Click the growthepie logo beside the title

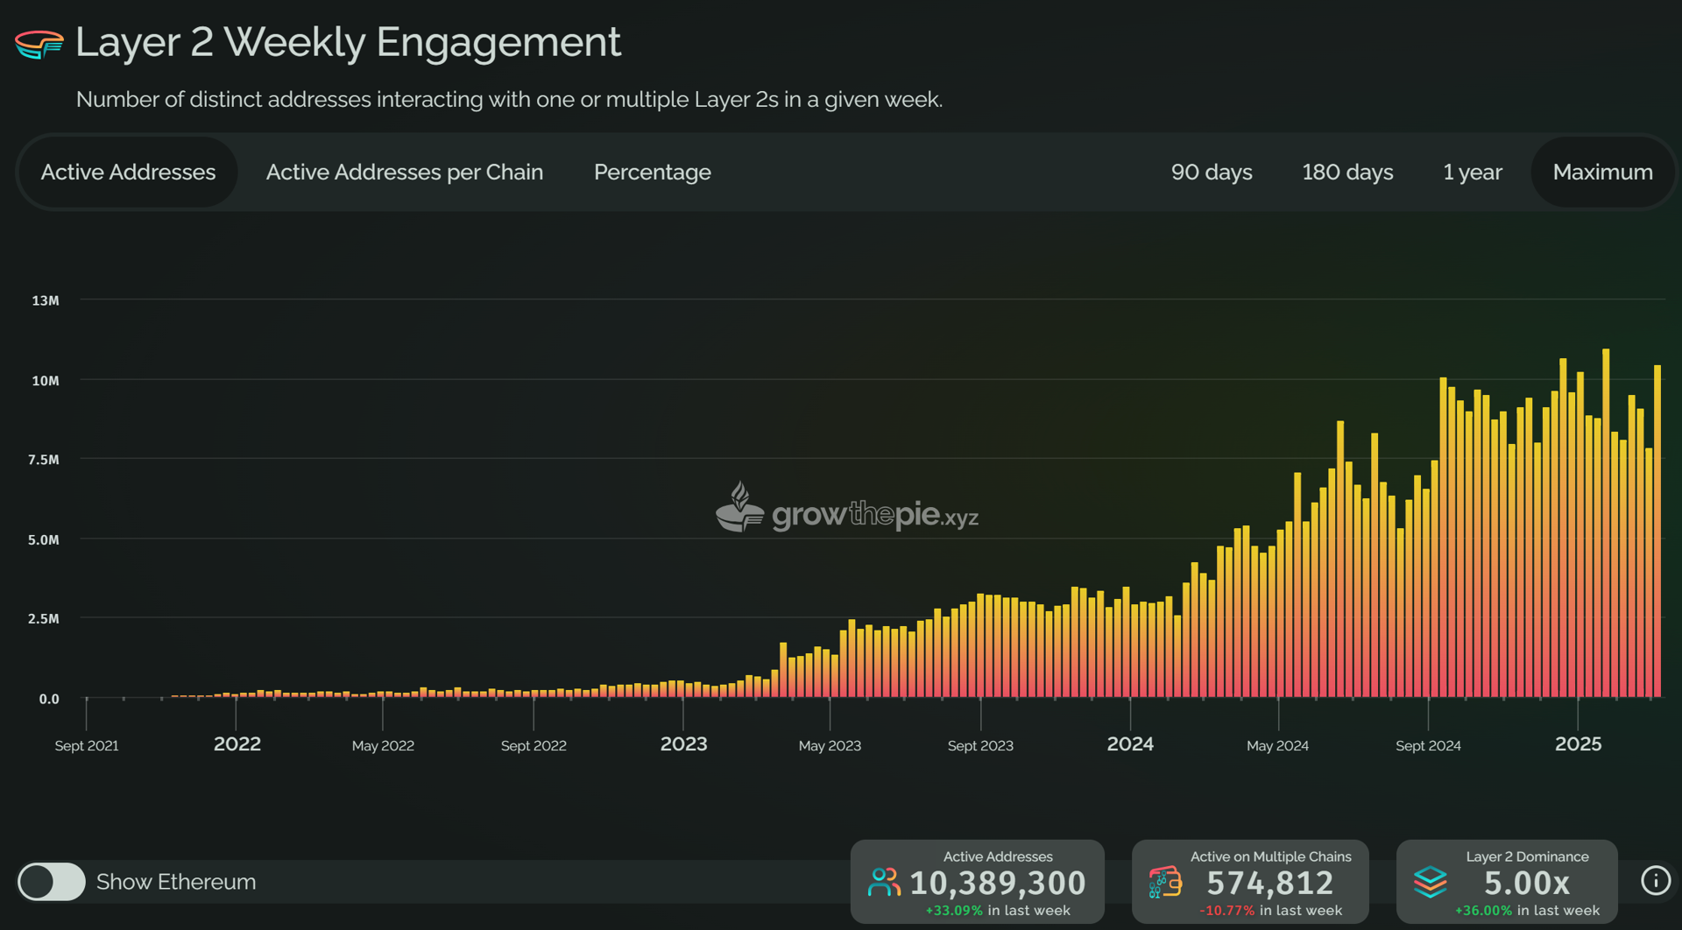(39, 44)
